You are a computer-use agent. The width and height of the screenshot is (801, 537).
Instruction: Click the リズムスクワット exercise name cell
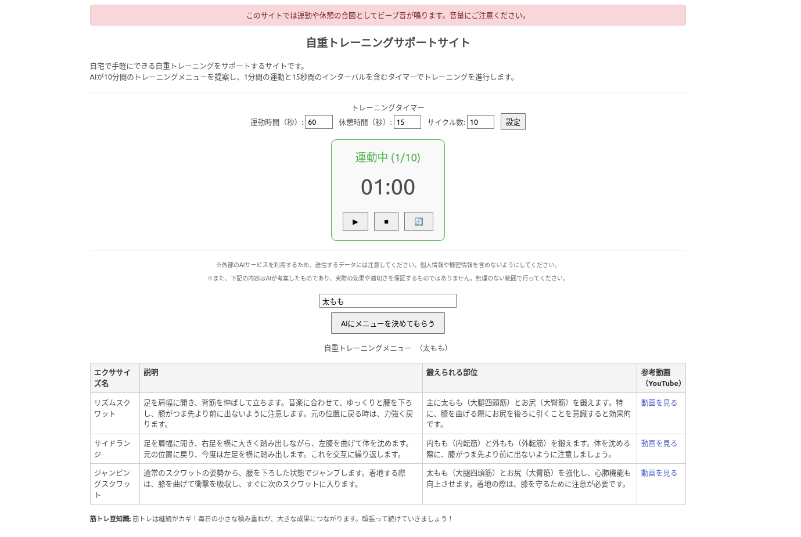(x=115, y=413)
